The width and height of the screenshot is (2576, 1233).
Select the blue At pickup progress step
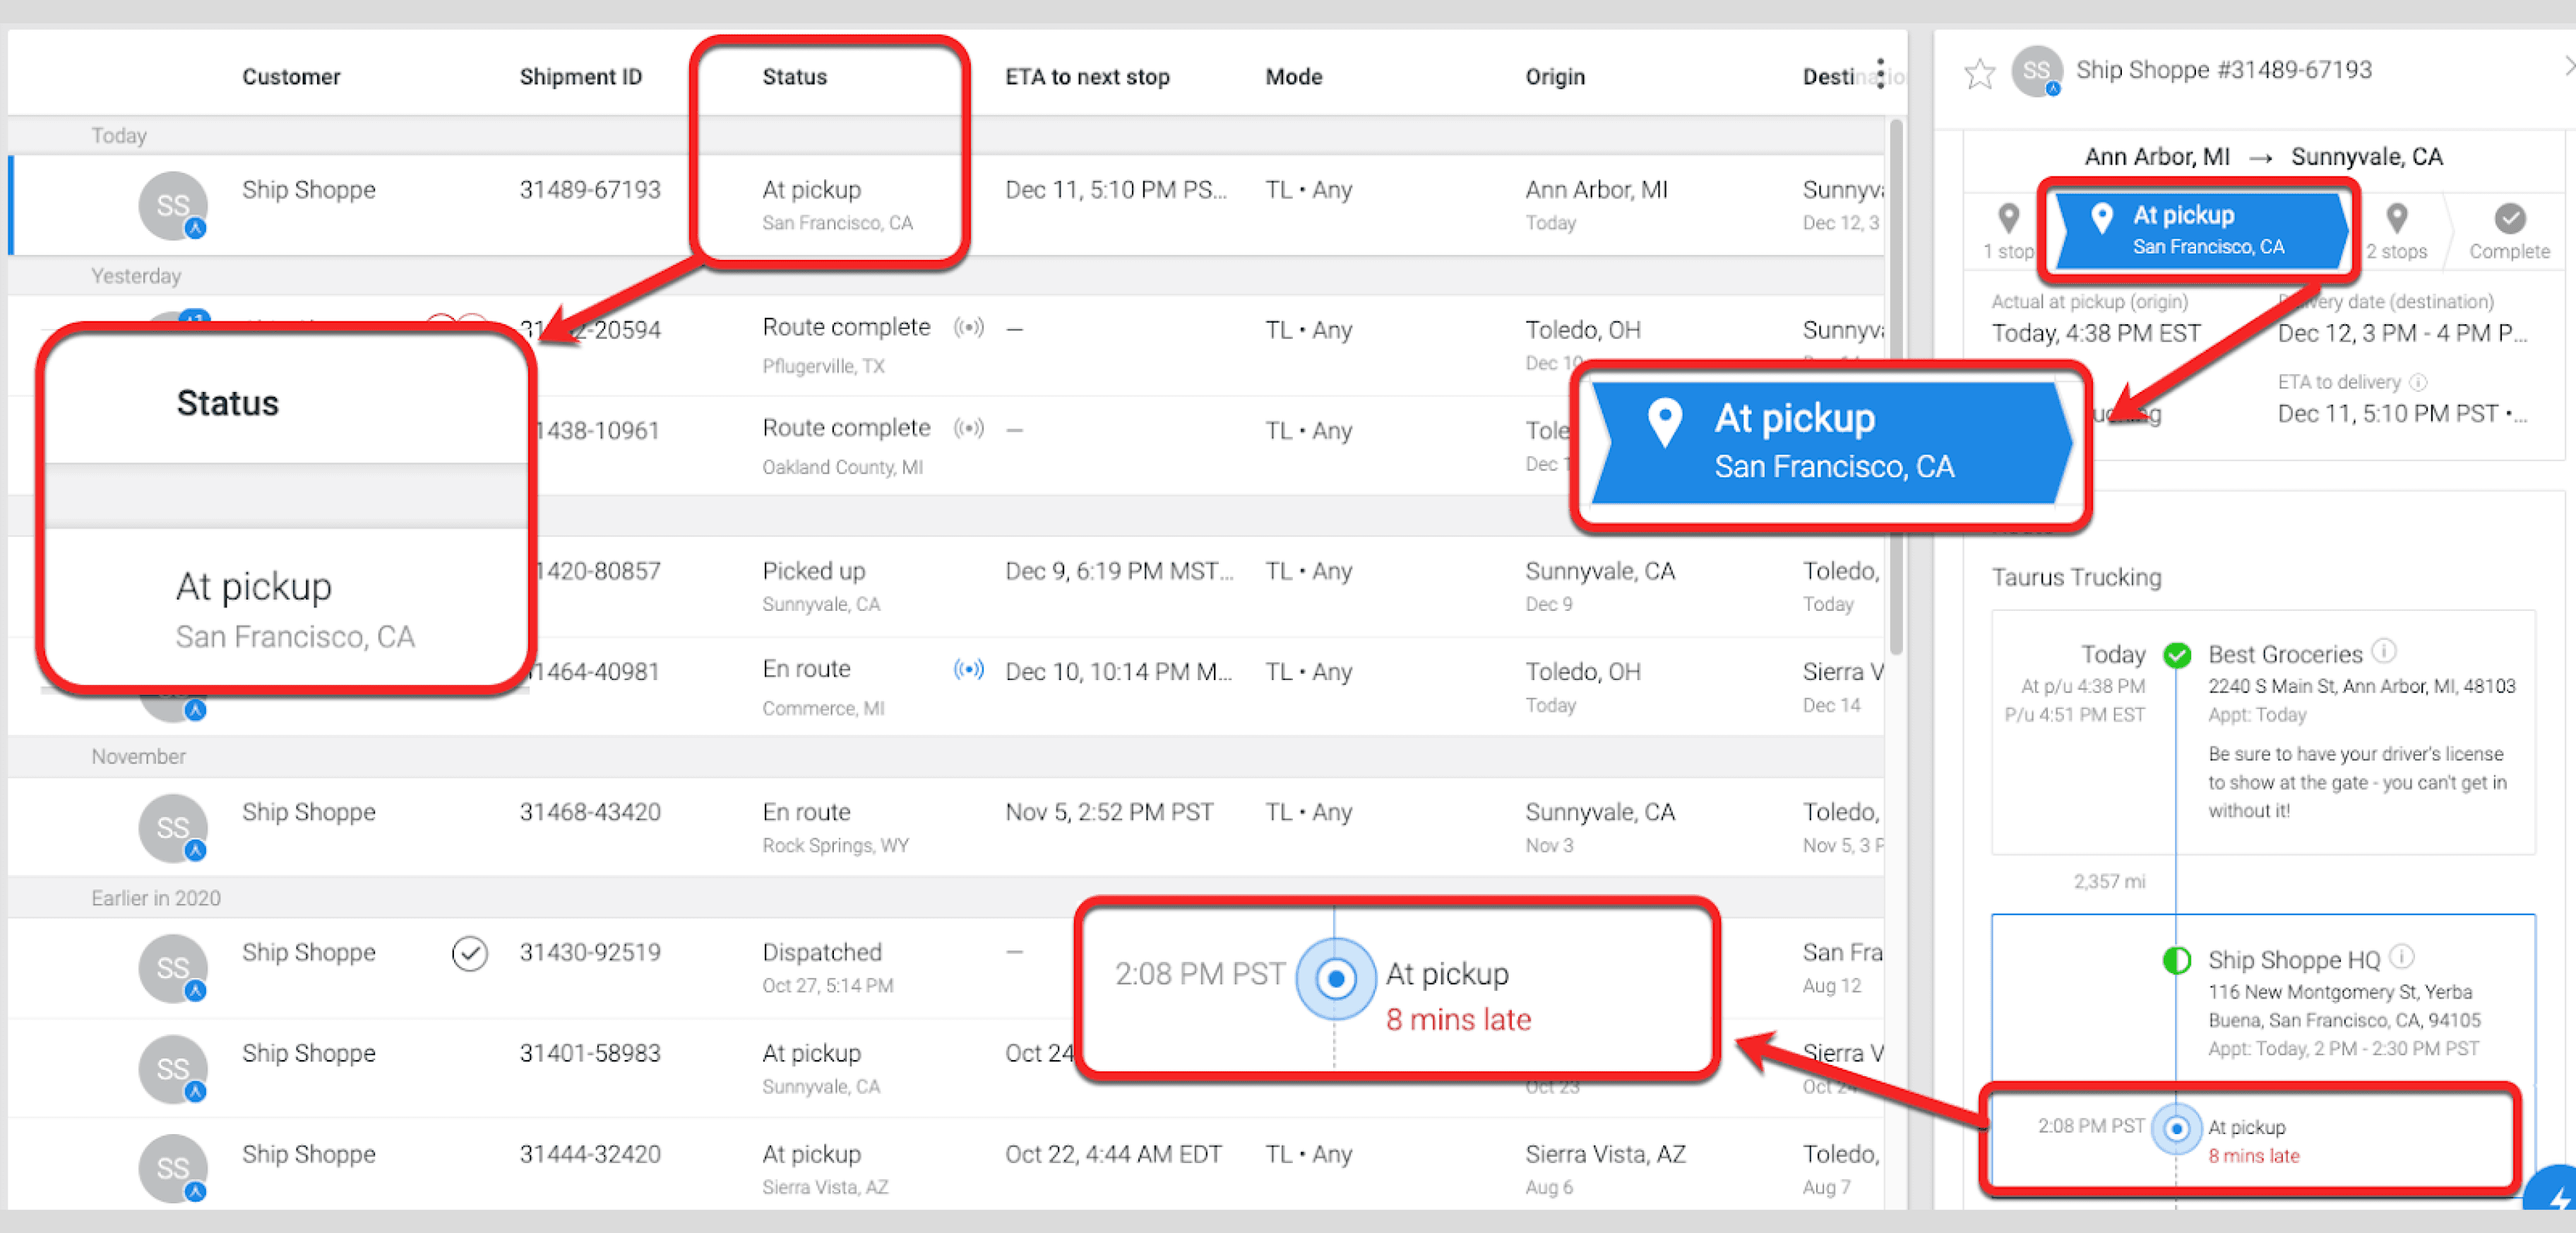tap(2200, 230)
